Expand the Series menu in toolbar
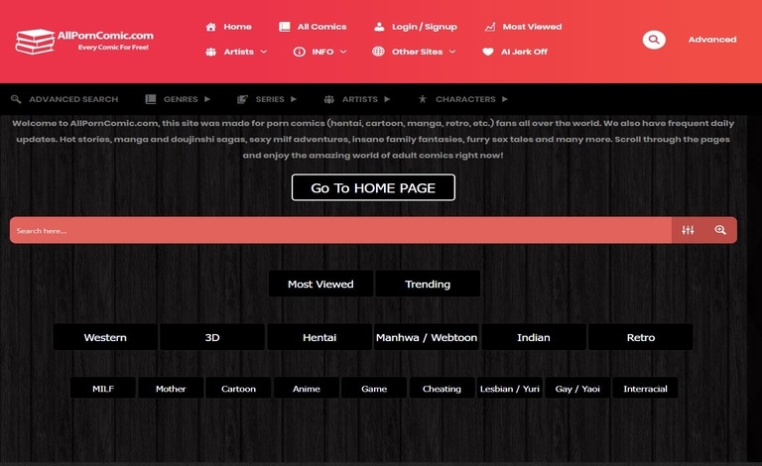This screenshot has width=762, height=466. 268,99
